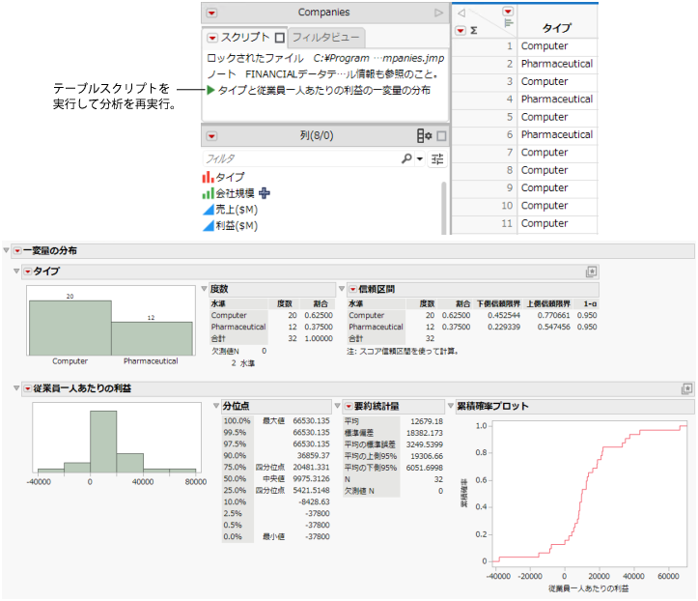
Task: Click the 従業員一人あたりの利益 bookmark icon
Action: click(x=686, y=389)
